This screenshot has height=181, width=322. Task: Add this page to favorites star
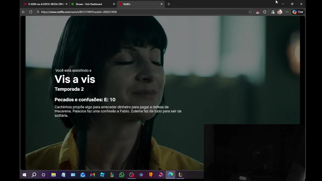pos(250,12)
